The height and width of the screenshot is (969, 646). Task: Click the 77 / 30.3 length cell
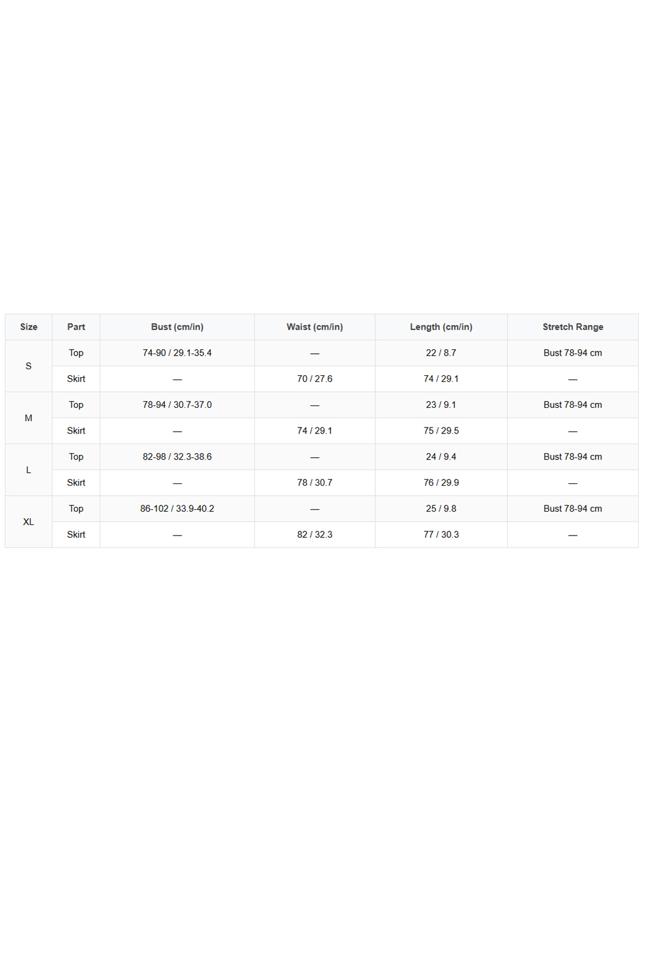click(x=441, y=535)
